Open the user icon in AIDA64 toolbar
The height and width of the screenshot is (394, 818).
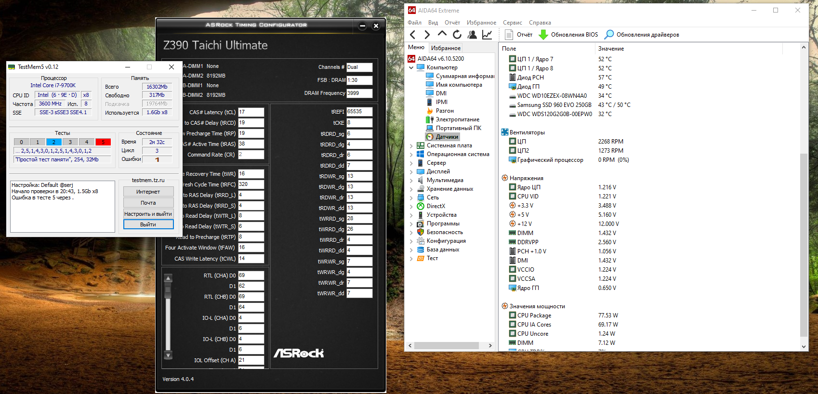(472, 34)
